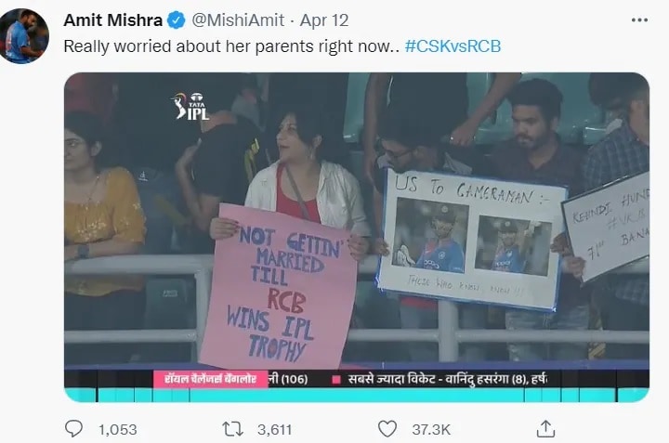This screenshot has height=443, width=669.
Task: Click the Hindi score ticker bar
Action: click(357, 379)
